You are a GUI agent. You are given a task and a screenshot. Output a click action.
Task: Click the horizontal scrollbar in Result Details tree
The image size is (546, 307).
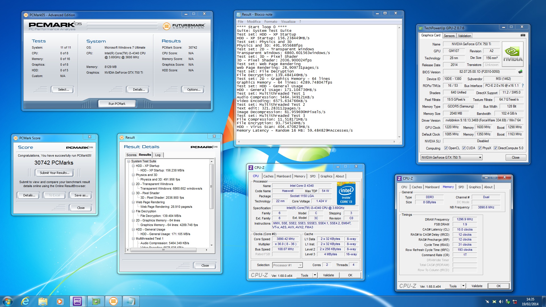[x=167, y=250]
